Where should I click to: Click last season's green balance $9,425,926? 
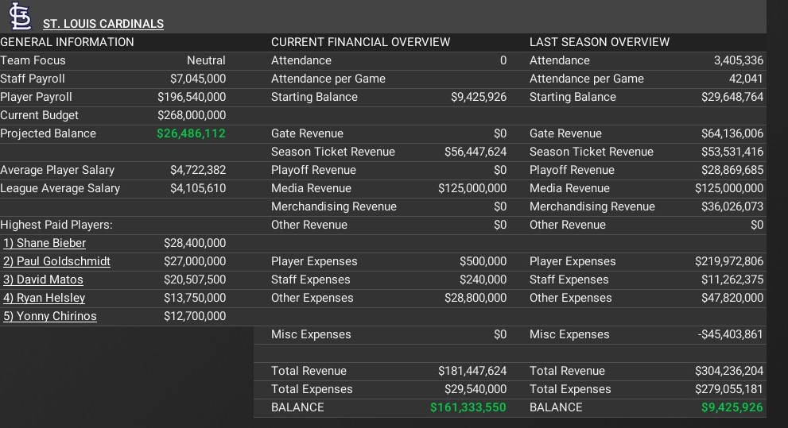pyautogui.click(x=732, y=407)
